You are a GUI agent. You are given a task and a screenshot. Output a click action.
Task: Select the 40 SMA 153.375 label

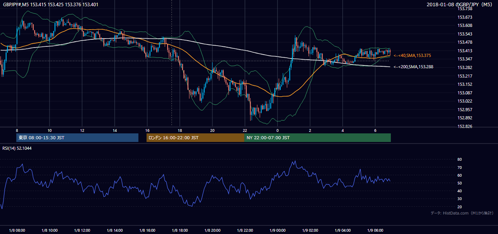412,55
